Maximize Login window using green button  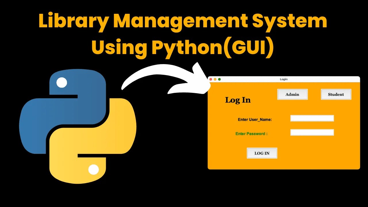pyautogui.click(x=219, y=79)
